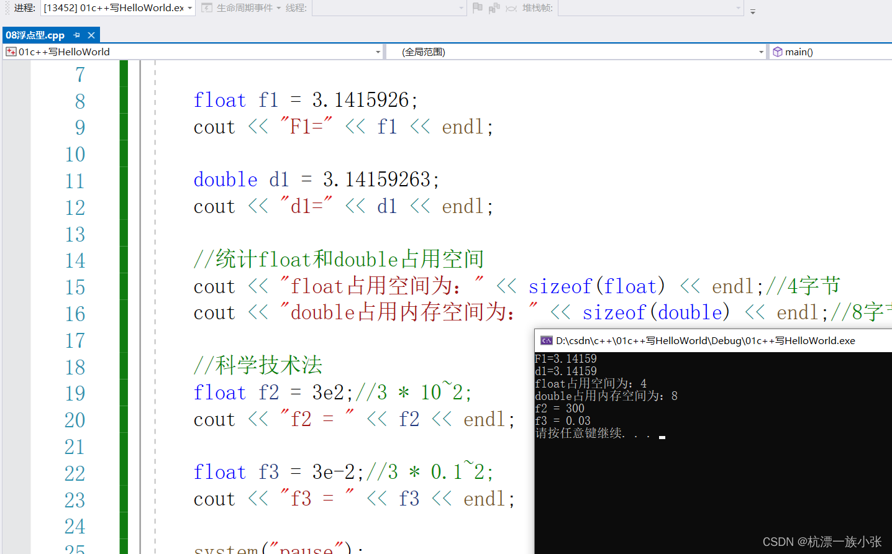Click the code 'double d1 = 3.14159263;'
The height and width of the screenshot is (554, 892).
pos(316,179)
